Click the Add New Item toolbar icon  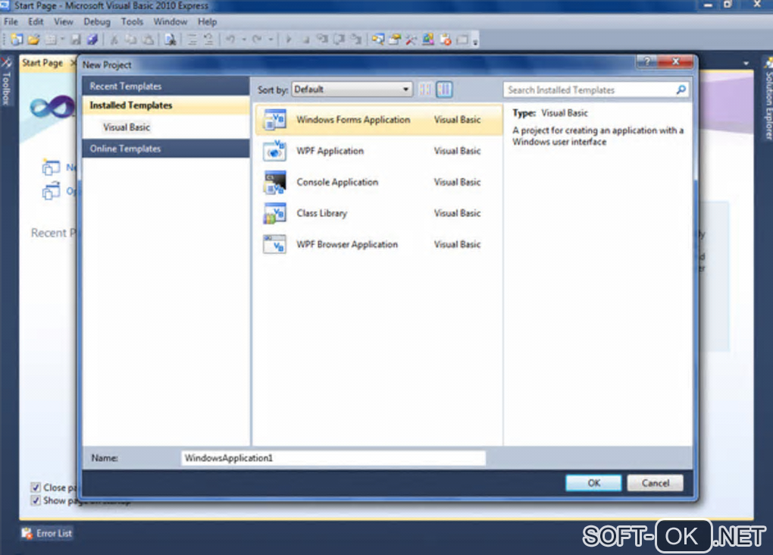coord(50,39)
